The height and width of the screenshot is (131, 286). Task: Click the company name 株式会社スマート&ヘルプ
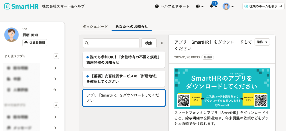click(x=63, y=6)
